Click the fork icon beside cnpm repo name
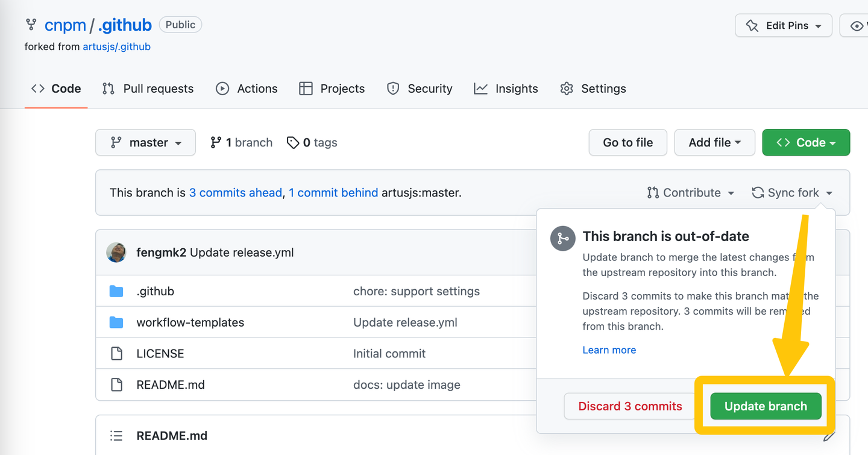This screenshot has width=868, height=455. (30, 25)
